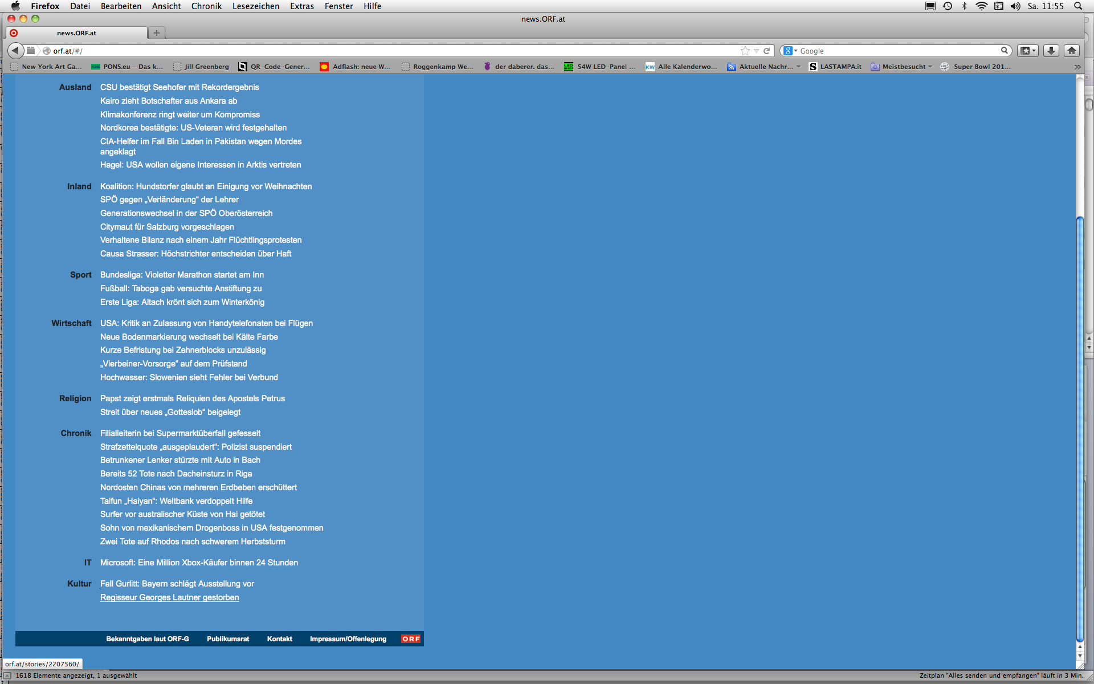Image resolution: width=1094 pixels, height=684 pixels.
Task: Open the Downloads arrow button
Action: 1051,51
